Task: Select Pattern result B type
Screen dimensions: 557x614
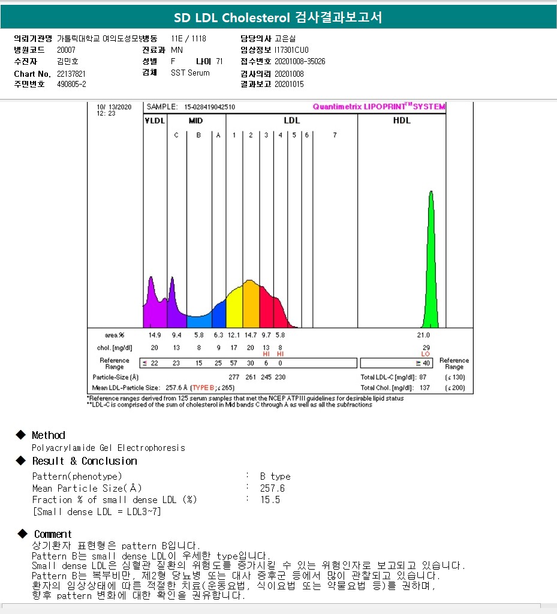Action: 275,477
